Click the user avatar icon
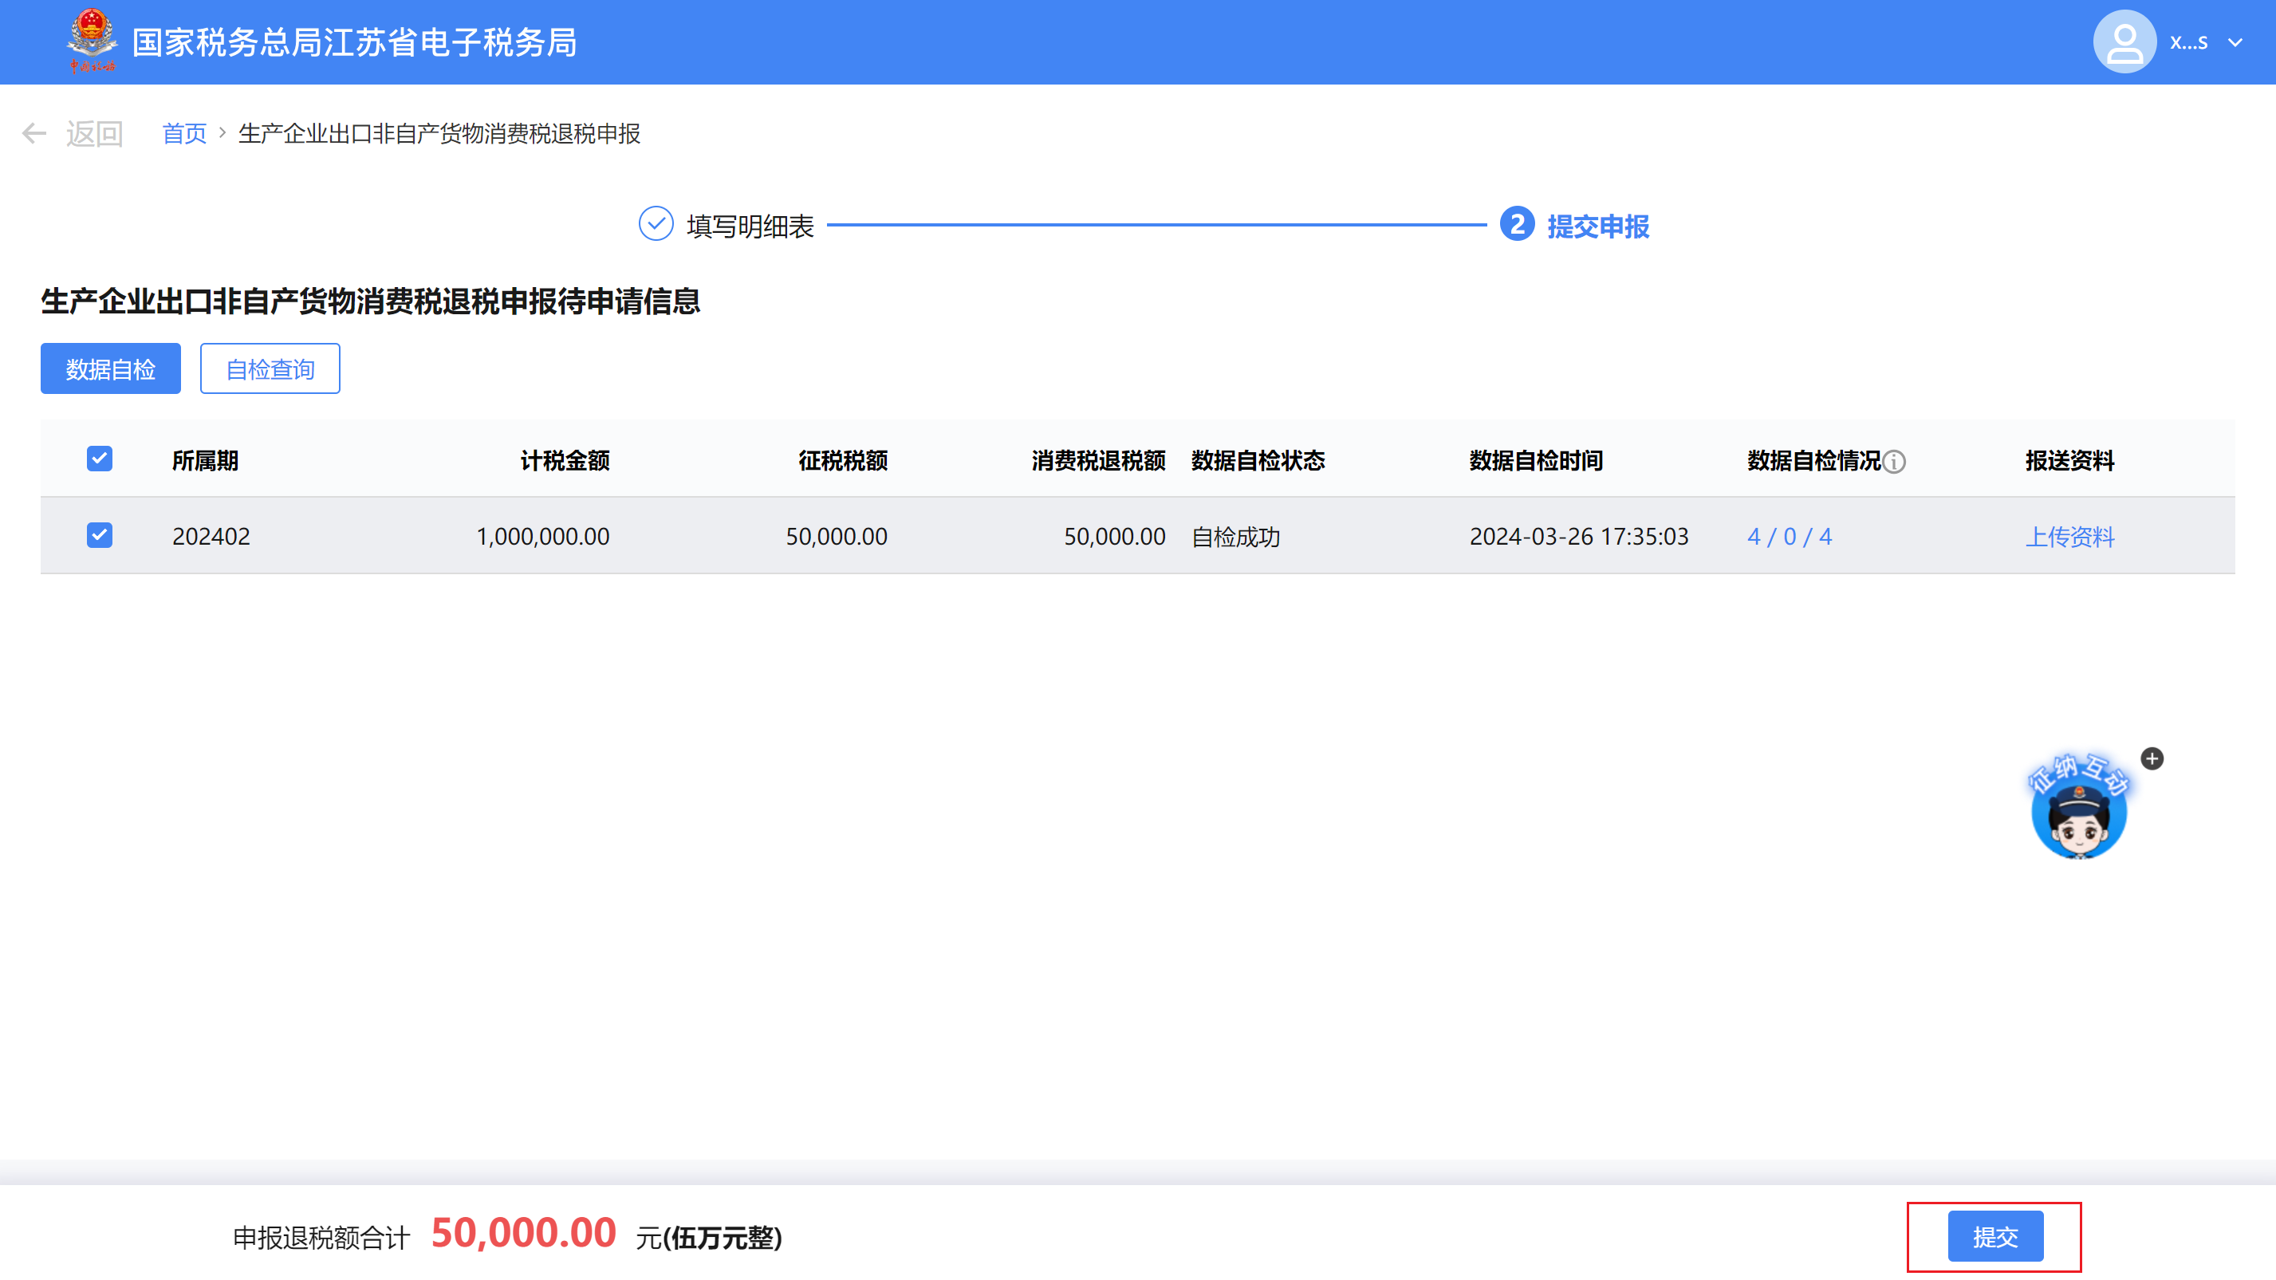Viewport: 2276px width, 1280px height. (2124, 41)
